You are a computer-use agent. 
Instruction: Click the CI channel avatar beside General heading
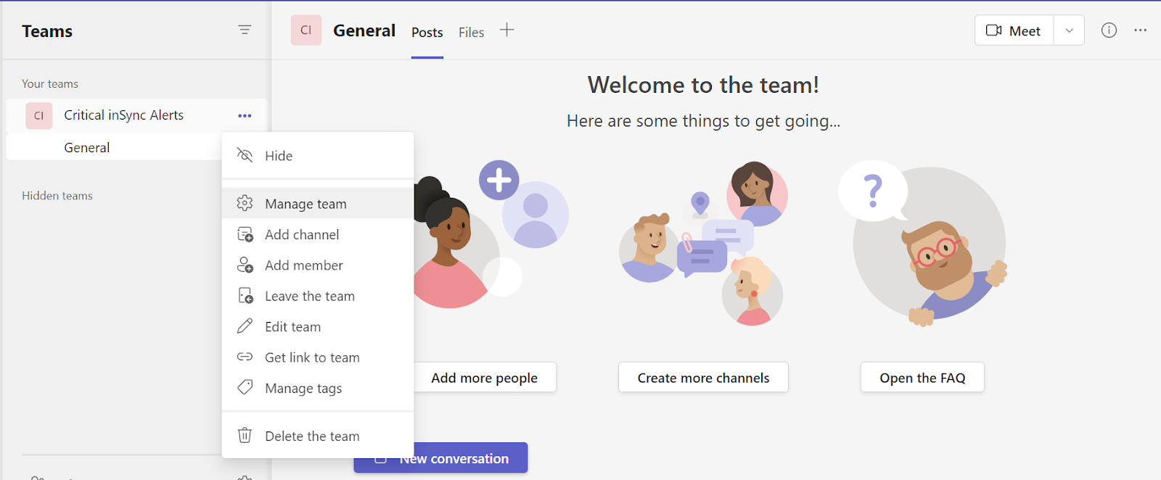coord(306,30)
